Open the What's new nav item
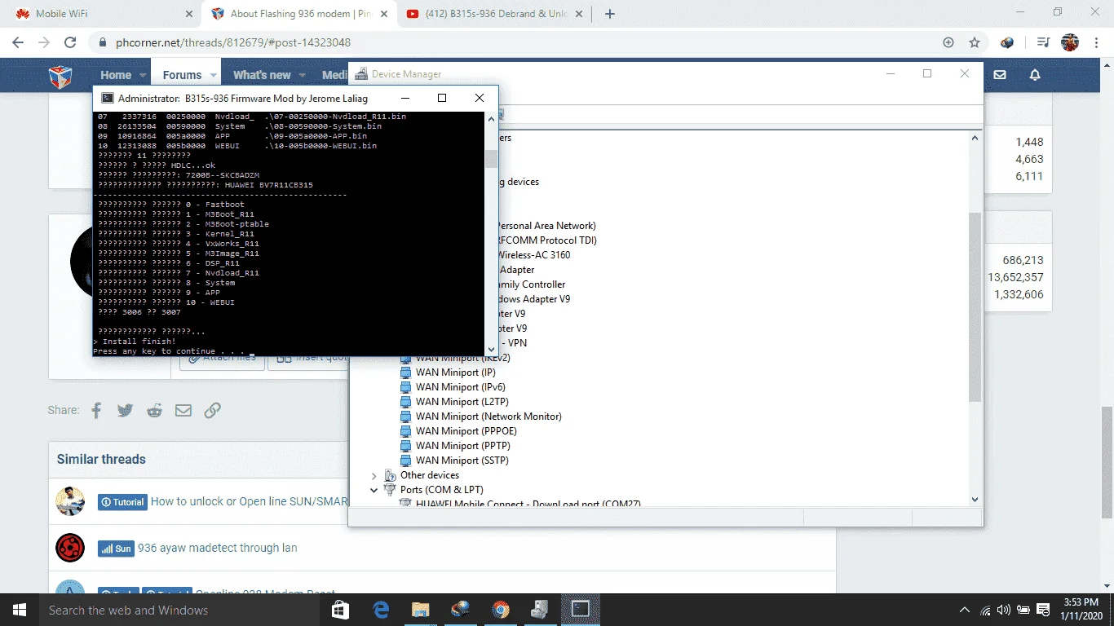Screen dimensions: 1114x626 click(262, 75)
